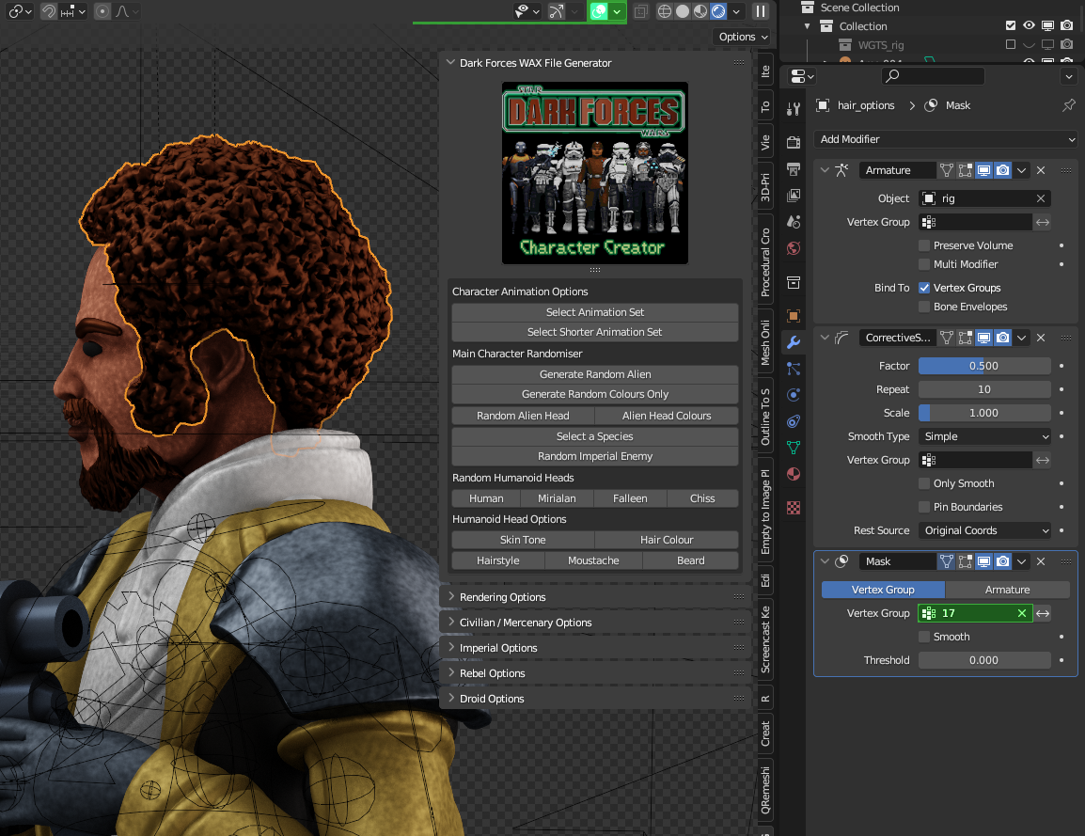Viewport: 1085px width, 836px height.
Task: Open the Tool properties tab icon
Action: pos(794,109)
